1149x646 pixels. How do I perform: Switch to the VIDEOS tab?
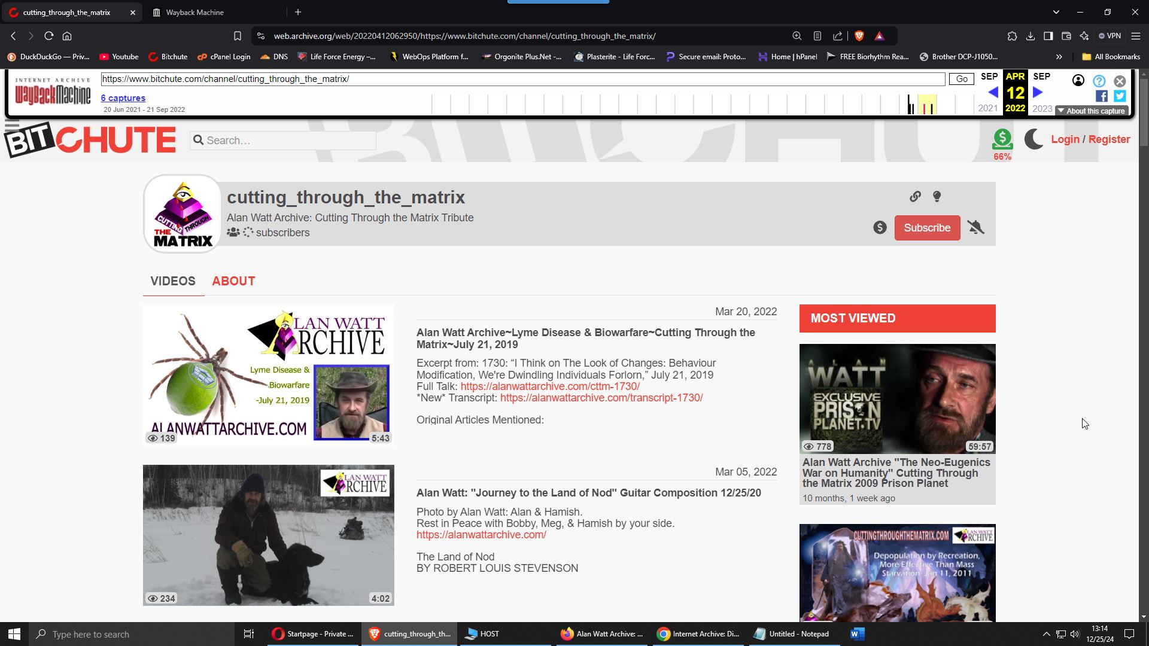click(x=173, y=281)
